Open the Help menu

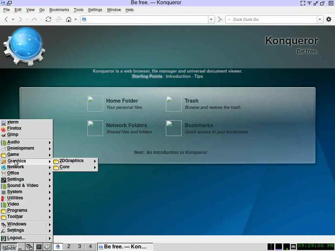[x=130, y=10]
